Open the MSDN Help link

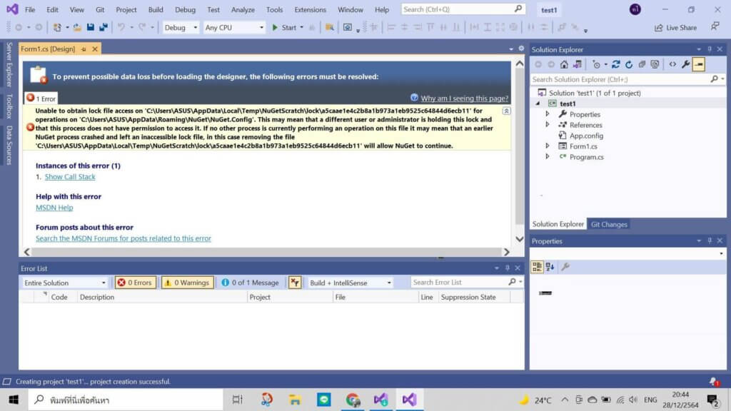54,208
